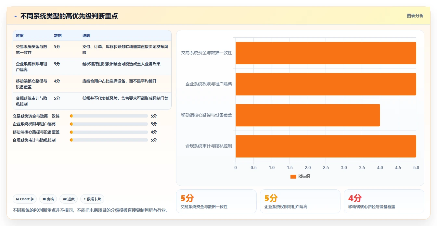
Task: Click the chart bar for 交易系统资金与数据一致性
Action: [x=326, y=53]
